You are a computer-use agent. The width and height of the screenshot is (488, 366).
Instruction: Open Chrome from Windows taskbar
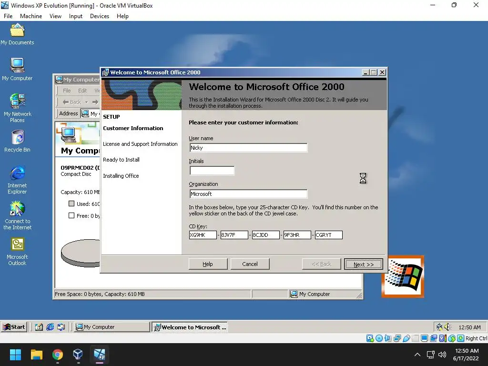58,355
